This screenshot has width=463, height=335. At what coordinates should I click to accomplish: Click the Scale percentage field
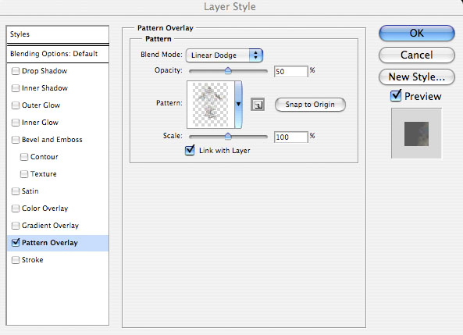(x=291, y=137)
